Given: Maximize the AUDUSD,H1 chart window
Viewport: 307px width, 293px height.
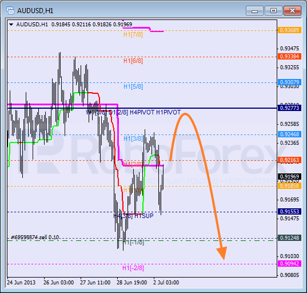Looking at the screenshot, I should pos(273,11).
